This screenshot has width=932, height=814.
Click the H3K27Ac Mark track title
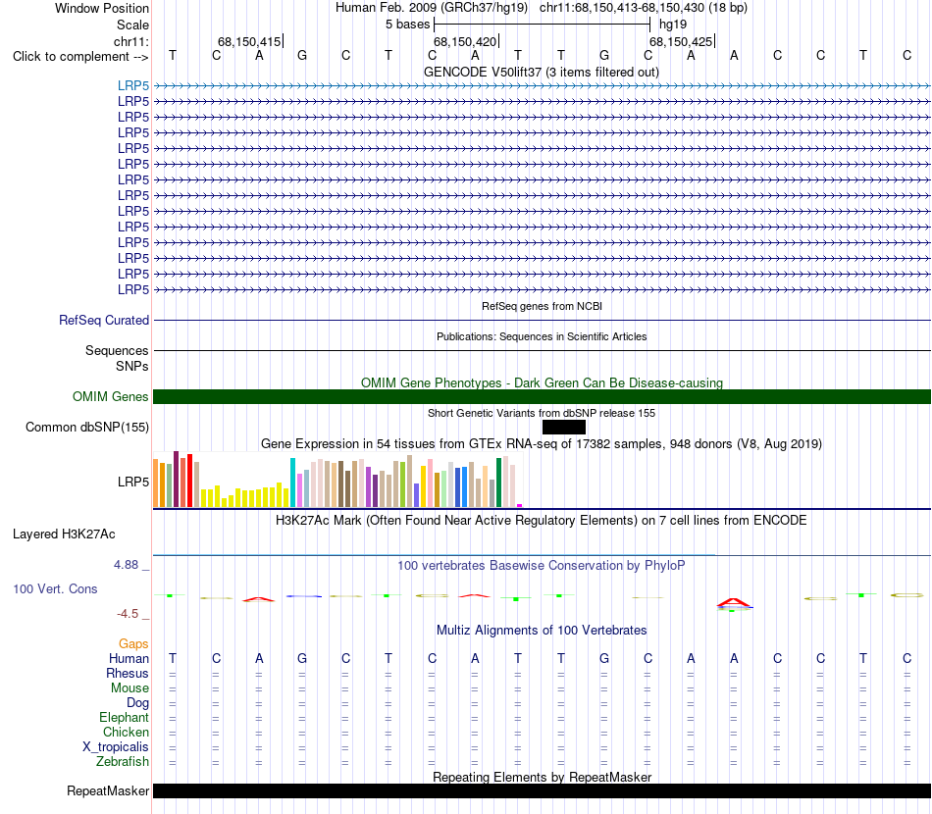542,521
